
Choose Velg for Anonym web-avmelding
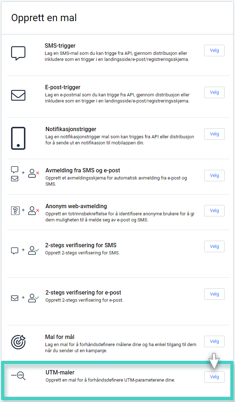(214, 211)
